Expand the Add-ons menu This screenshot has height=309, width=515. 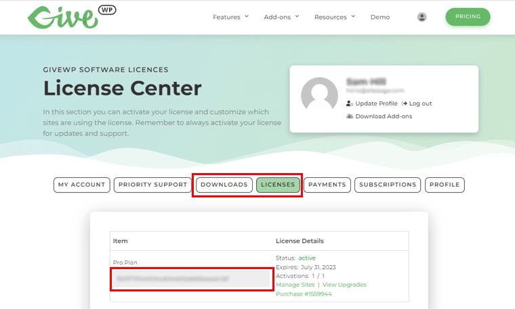point(281,17)
